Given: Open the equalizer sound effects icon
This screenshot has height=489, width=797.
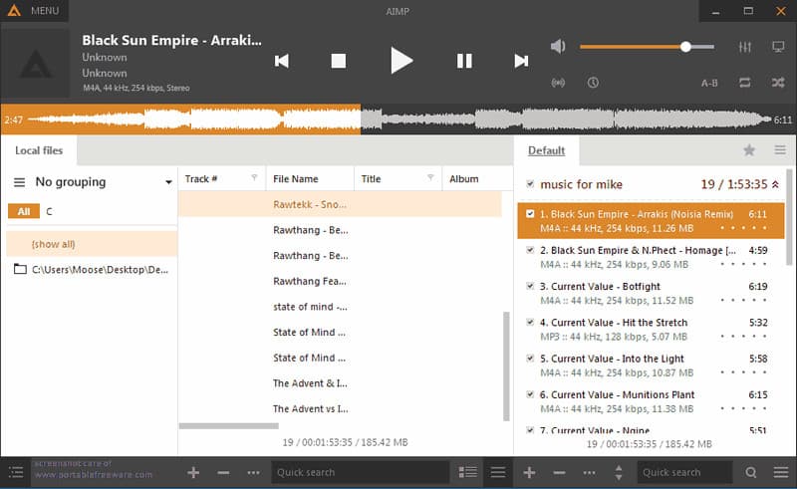Looking at the screenshot, I should tap(744, 47).
